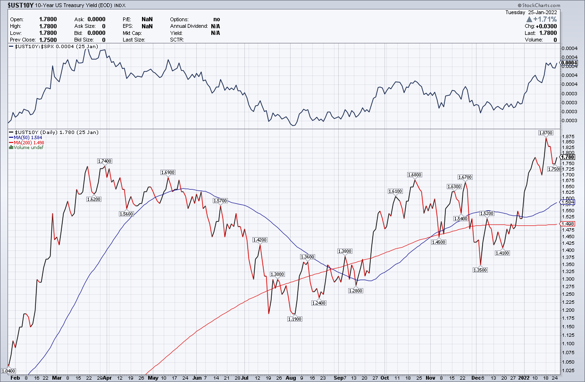Image resolution: width=585 pixels, height=382 pixels.
Task: Click the 'Chg: +0.0300' value
Action: click(541, 26)
